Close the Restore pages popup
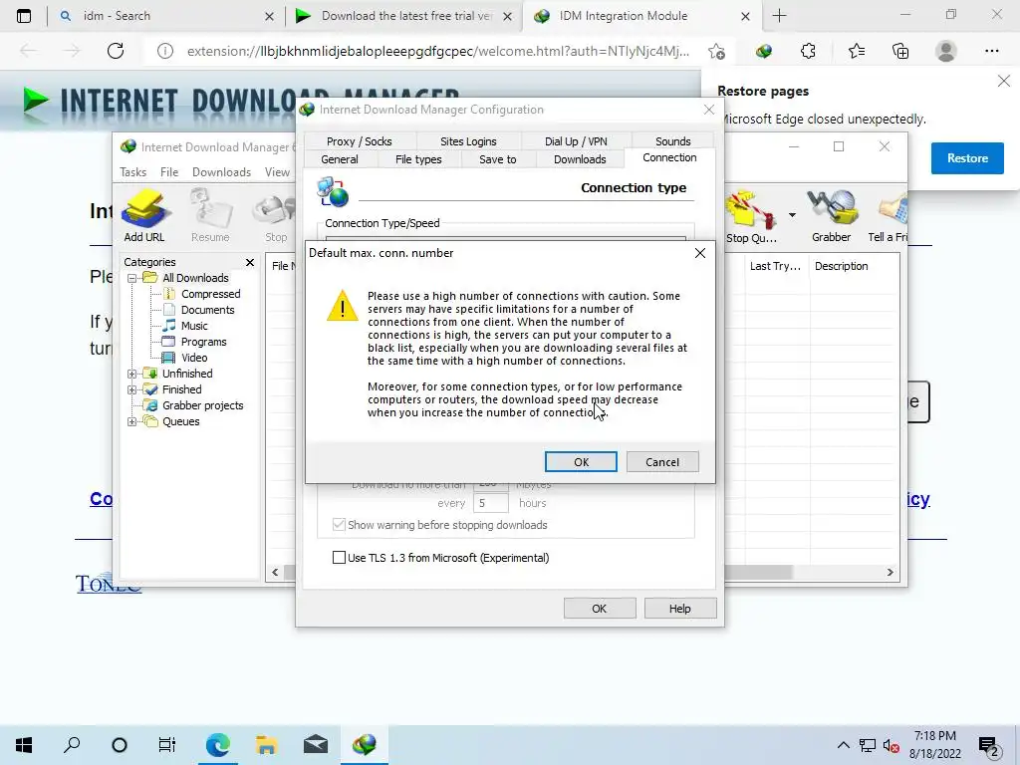 [x=1004, y=81]
